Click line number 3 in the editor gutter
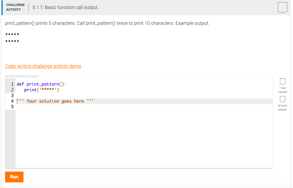This screenshot has height=188, width=293. pos(12,95)
